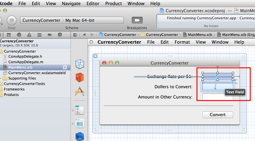Screen dimensions: 255x141
Task: Show the breakpoint navigator tab icon
Action: click(x=49, y=35)
